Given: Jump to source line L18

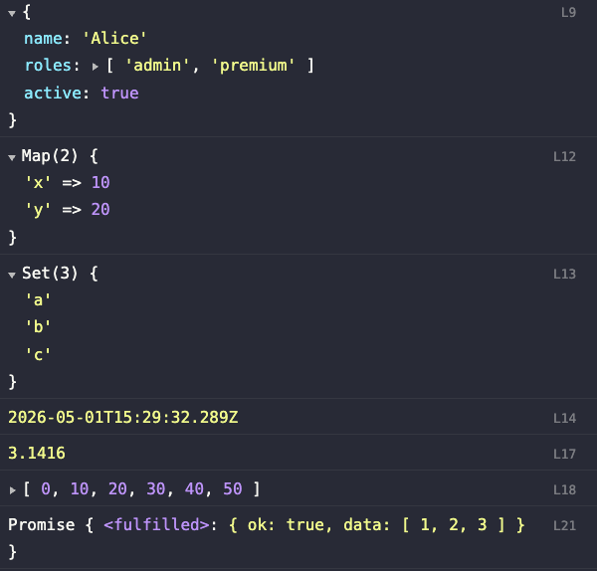Looking at the screenshot, I should 564,489.
